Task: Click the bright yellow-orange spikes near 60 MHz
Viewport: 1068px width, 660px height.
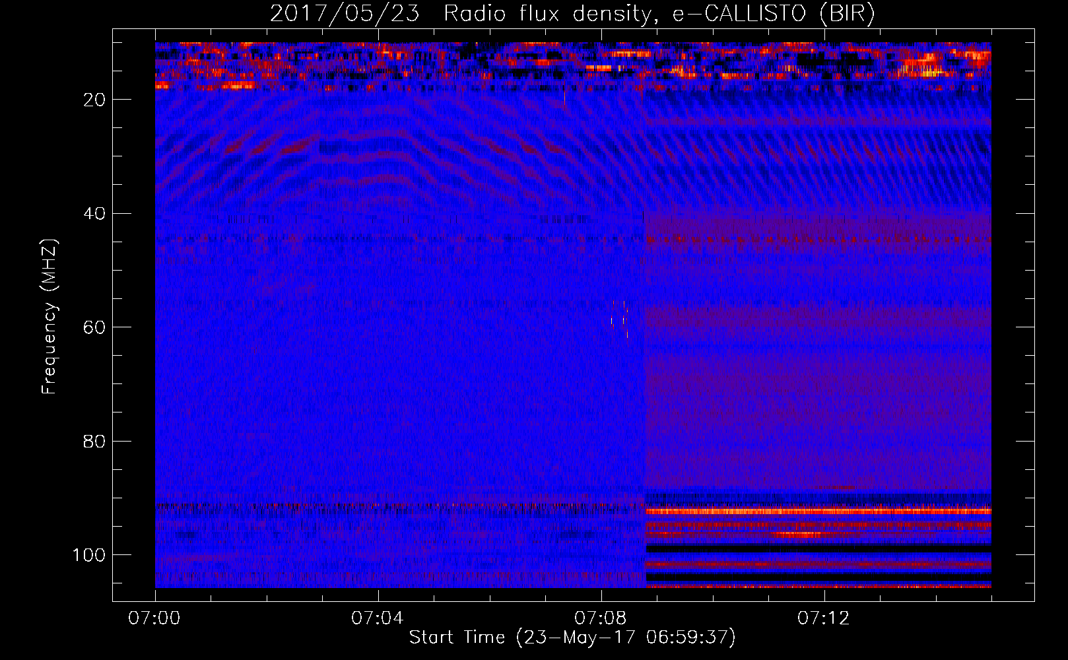Action: [620, 319]
